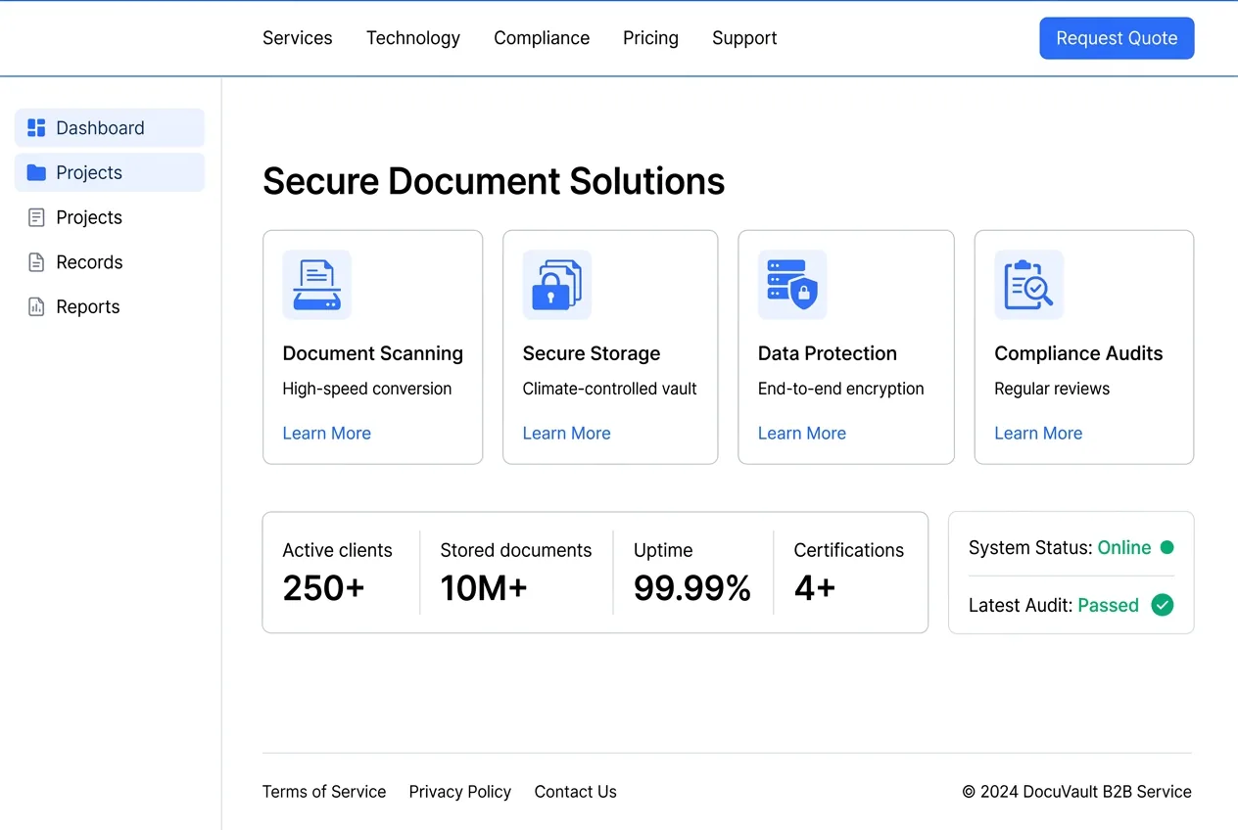Switch to the Pricing section

650,38
